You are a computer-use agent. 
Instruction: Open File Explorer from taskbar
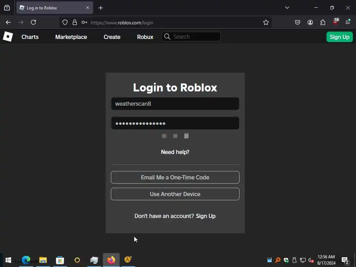tap(43, 260)
